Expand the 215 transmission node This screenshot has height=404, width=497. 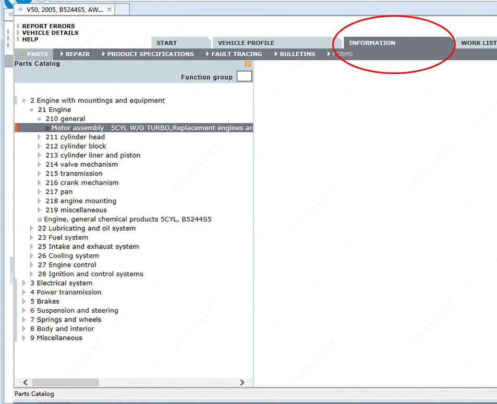(39, 174)
